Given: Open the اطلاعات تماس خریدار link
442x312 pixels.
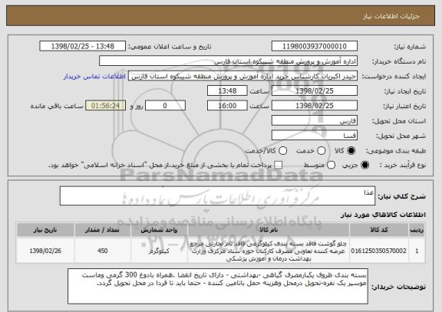Looking at the screenshot, I should click(94, 77).
